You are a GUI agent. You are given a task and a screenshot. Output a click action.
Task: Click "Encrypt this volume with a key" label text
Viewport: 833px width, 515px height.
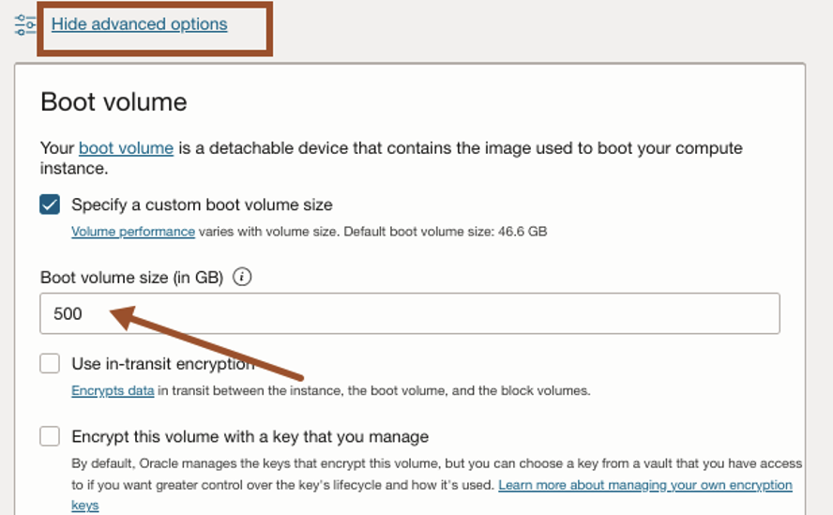[x=250, y=436]
